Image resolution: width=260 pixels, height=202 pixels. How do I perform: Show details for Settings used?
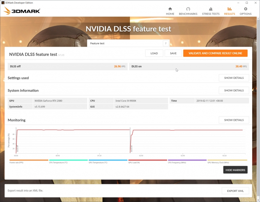(234, 78)
